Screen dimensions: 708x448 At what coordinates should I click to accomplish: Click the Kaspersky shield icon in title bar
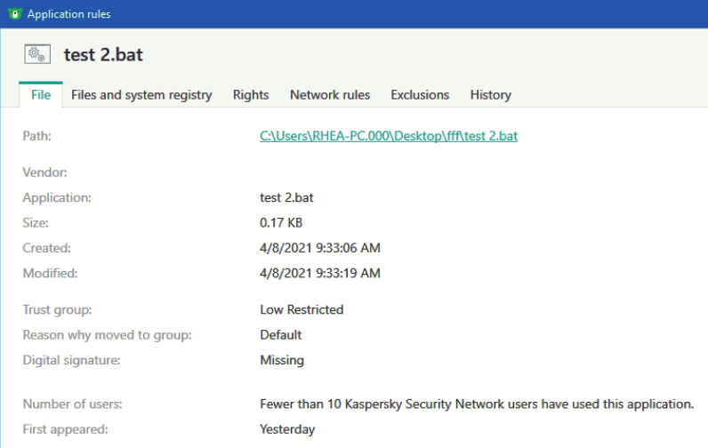point(13,14)
